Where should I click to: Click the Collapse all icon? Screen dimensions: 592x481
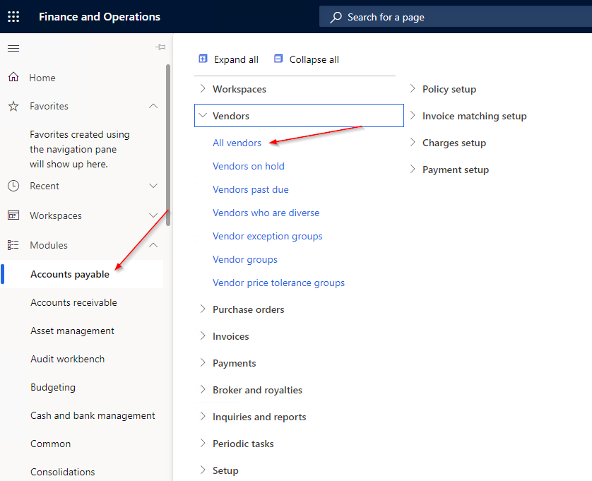click(278, 59)
